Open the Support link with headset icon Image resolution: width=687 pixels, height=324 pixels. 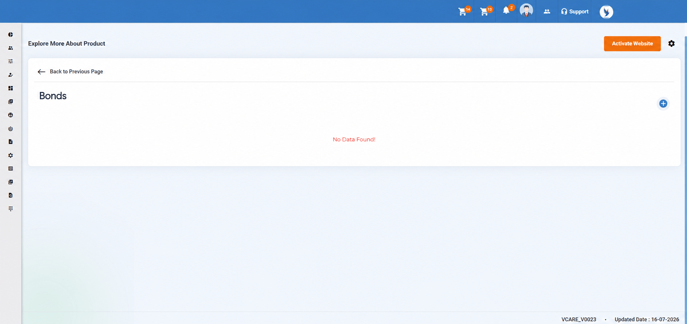(574, 12)
